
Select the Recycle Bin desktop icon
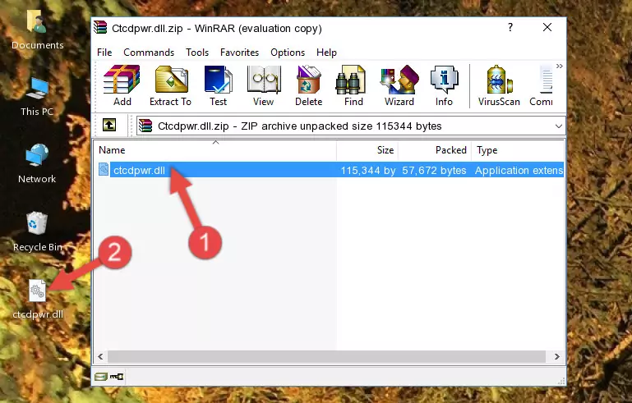coord(38,232)
